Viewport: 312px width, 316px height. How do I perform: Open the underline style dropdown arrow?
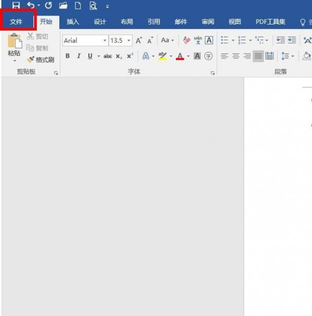99,56
